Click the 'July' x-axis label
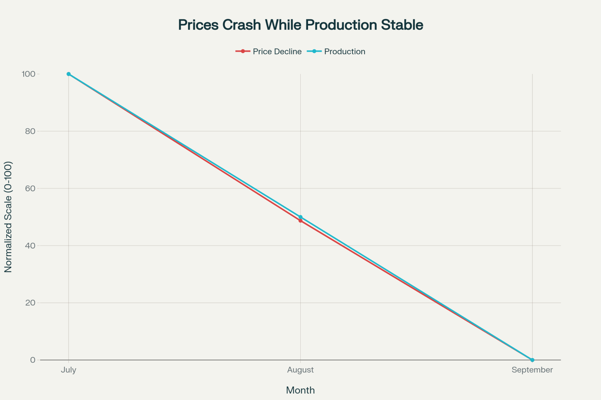Viewport: 601px width, 400px height. (69, 370)
